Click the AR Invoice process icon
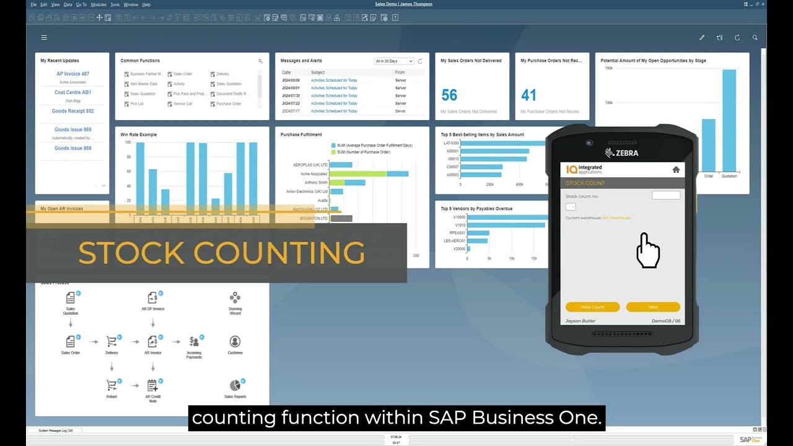Screen dimensions: 793x446 [152, 341]
